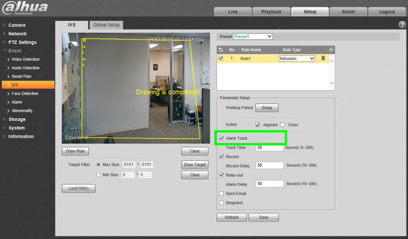Click the Draw Target button

(x=195, y=165)
